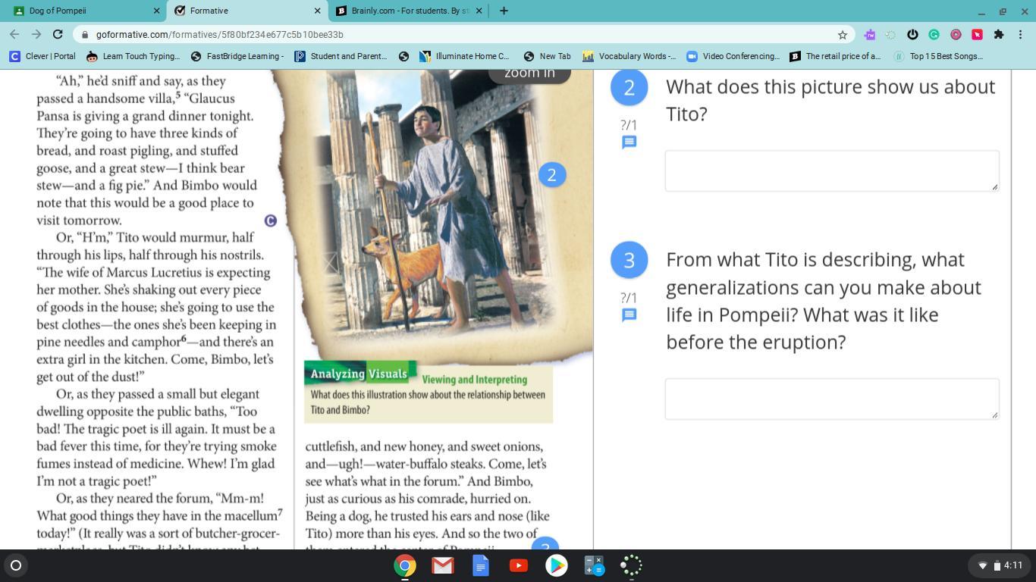Open the Clever | Portal bookmark
The width and height of the screenshot is (1036, 582).
point(42,56)
